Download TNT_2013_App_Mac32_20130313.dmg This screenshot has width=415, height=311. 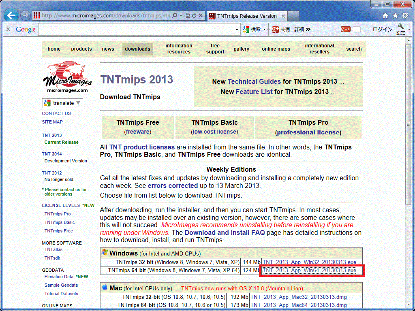[x=299, y=297]
